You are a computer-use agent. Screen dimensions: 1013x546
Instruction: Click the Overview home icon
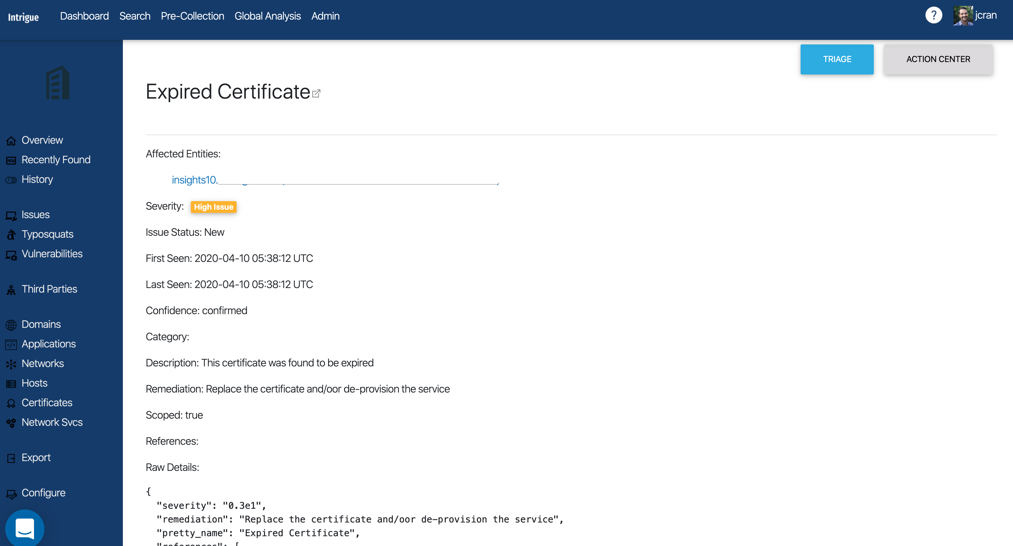click(11, 141)
